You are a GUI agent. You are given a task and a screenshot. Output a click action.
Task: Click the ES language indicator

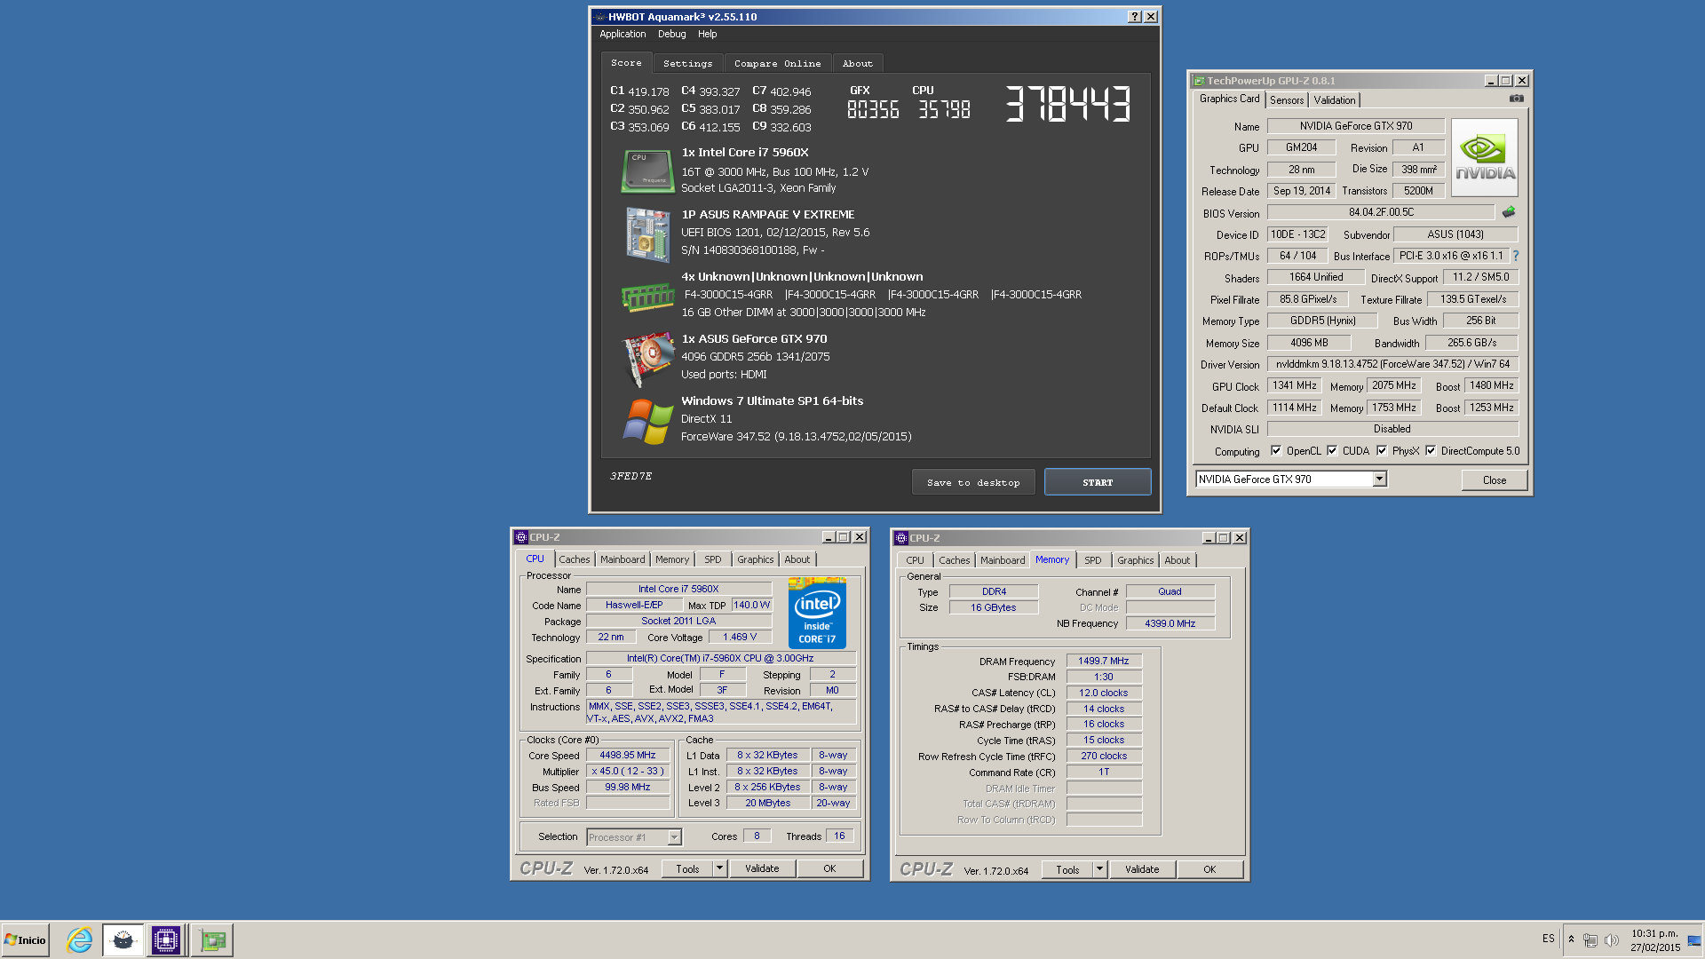point(1549,939)
